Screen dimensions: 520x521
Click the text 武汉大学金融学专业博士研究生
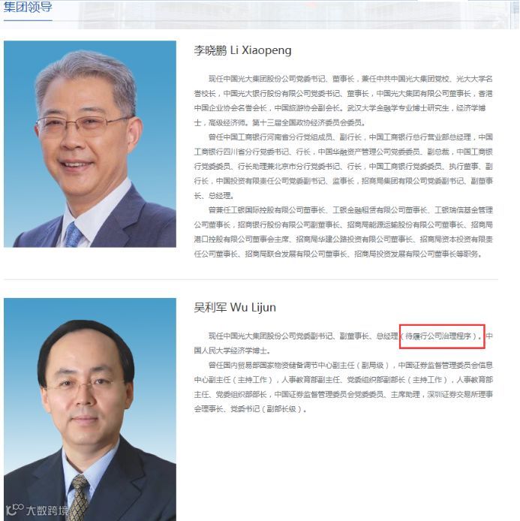(x=398, y=108)
